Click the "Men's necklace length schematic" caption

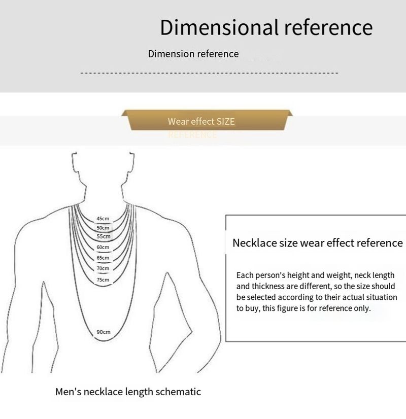tap(128, 392)
